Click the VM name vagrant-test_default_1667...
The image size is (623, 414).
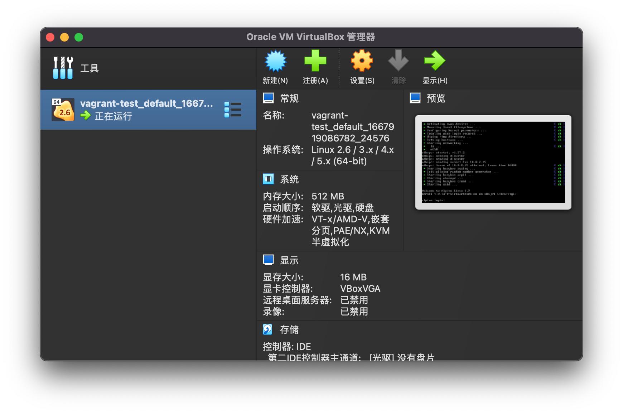pyautogui.click(x=147, y=103)
